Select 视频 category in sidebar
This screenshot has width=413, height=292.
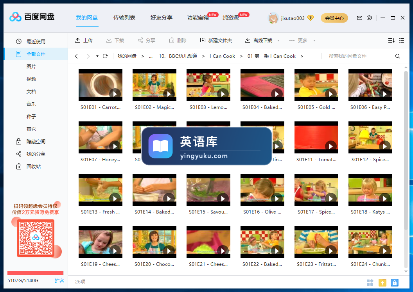31,79
